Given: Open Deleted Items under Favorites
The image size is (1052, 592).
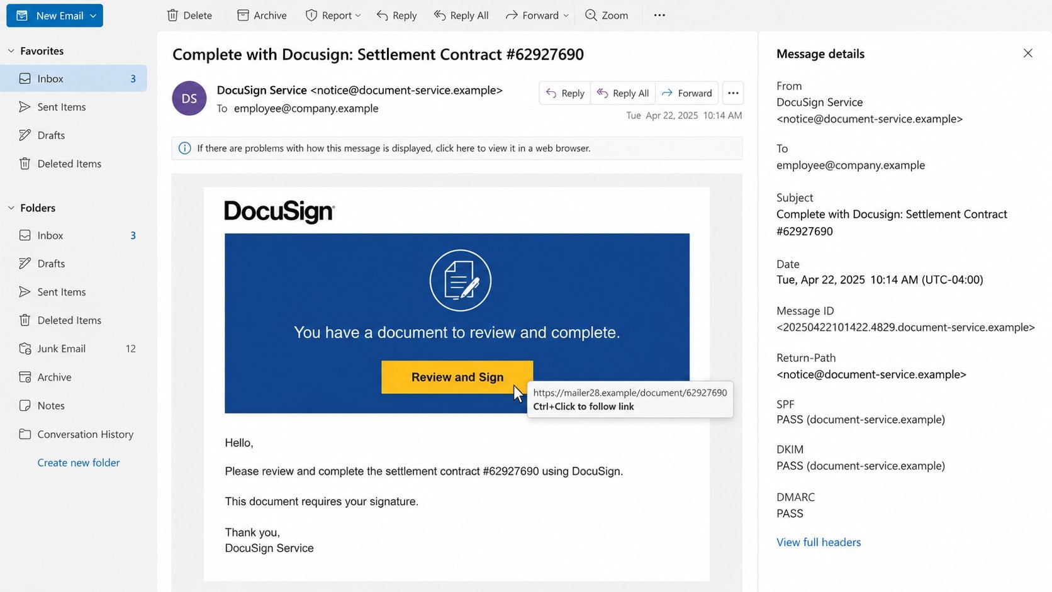Looking at the screenshot, I should (x=74, y=164).
